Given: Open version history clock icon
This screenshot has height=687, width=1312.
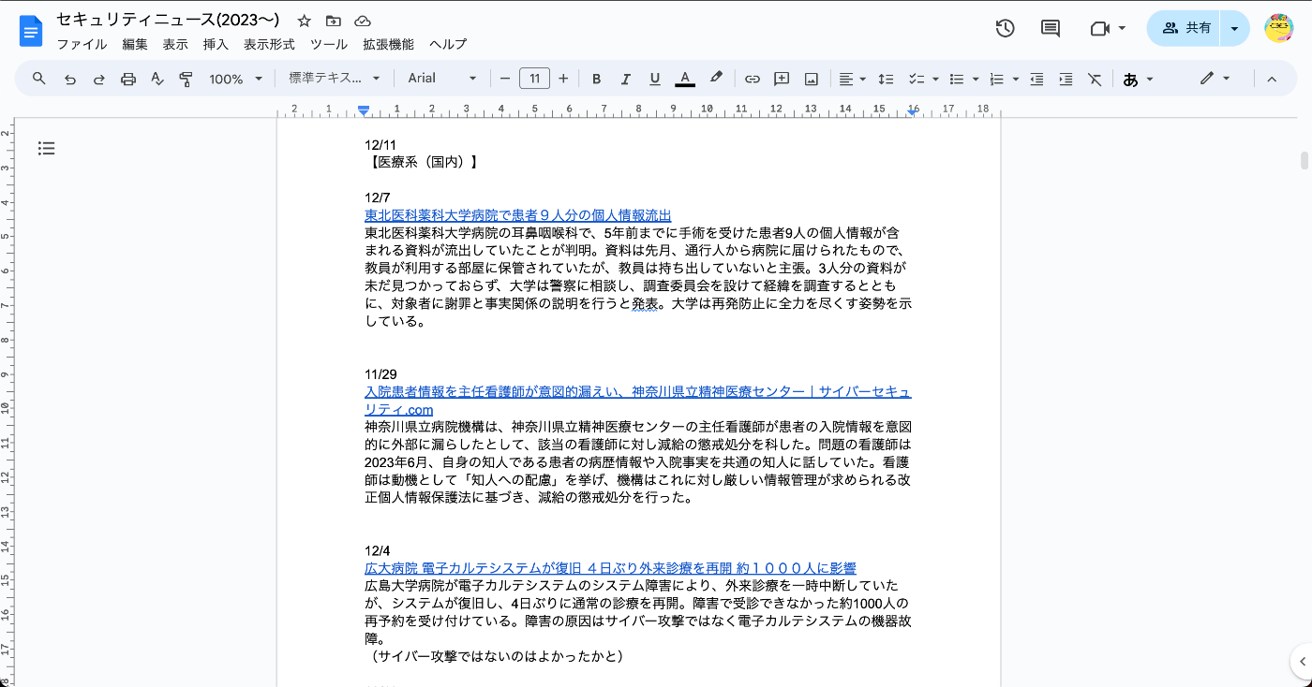Looking at the screenshot, I should [1005, 28].
